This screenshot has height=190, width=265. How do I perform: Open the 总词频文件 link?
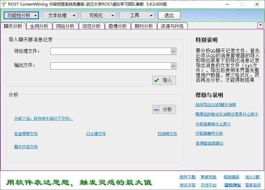point(168,134)
